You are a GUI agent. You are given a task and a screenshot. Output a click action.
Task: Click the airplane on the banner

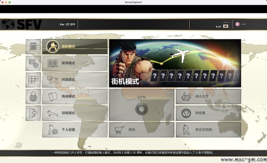(x=180, y=55)
